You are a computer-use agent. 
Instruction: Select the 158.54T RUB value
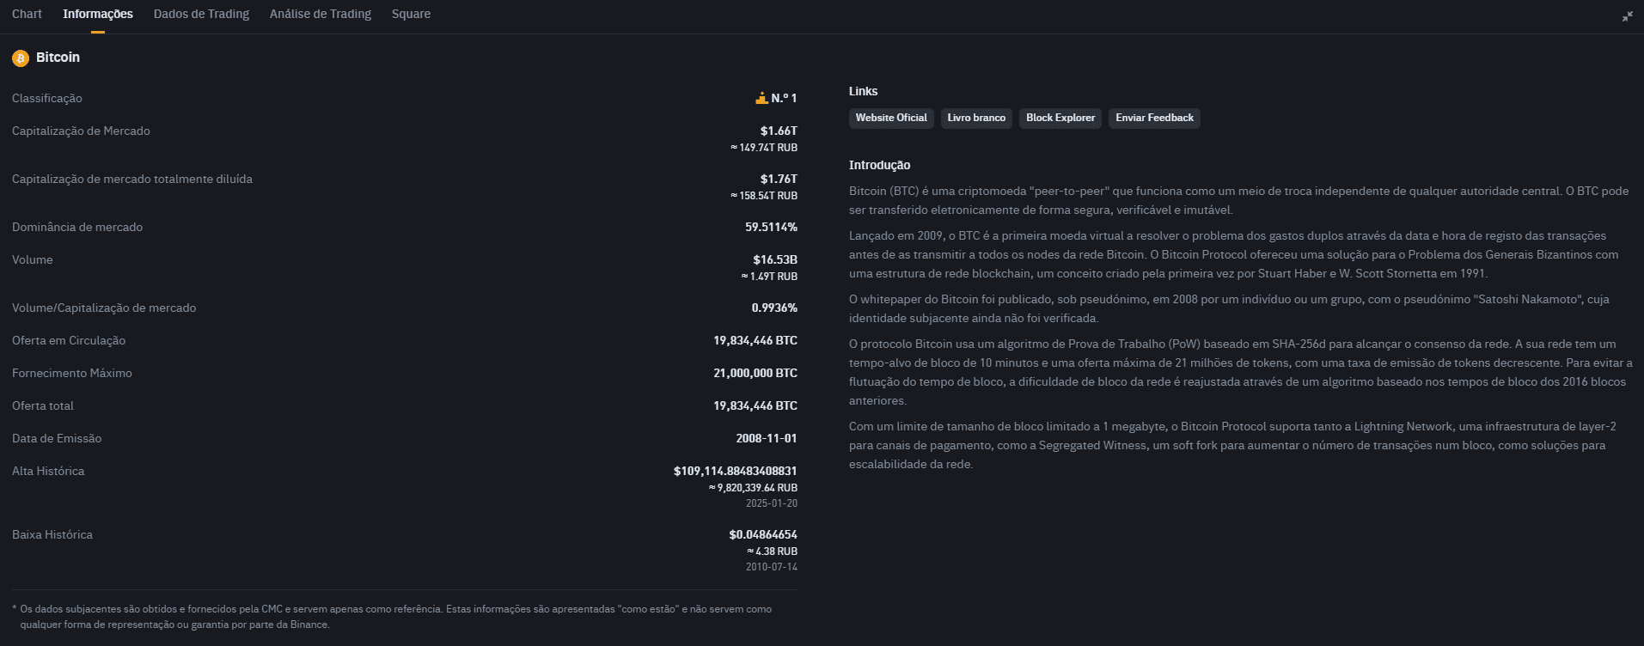click(764, 196)
